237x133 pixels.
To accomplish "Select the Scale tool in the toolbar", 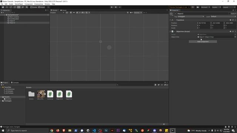I will click(x=15, y=7).
